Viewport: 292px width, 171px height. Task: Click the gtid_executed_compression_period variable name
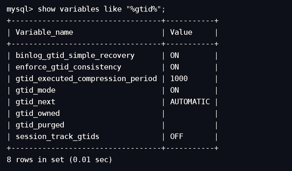86,79
